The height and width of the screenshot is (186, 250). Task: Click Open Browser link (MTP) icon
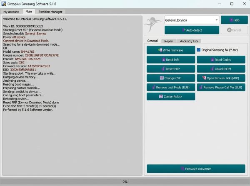tap(204, 78)
